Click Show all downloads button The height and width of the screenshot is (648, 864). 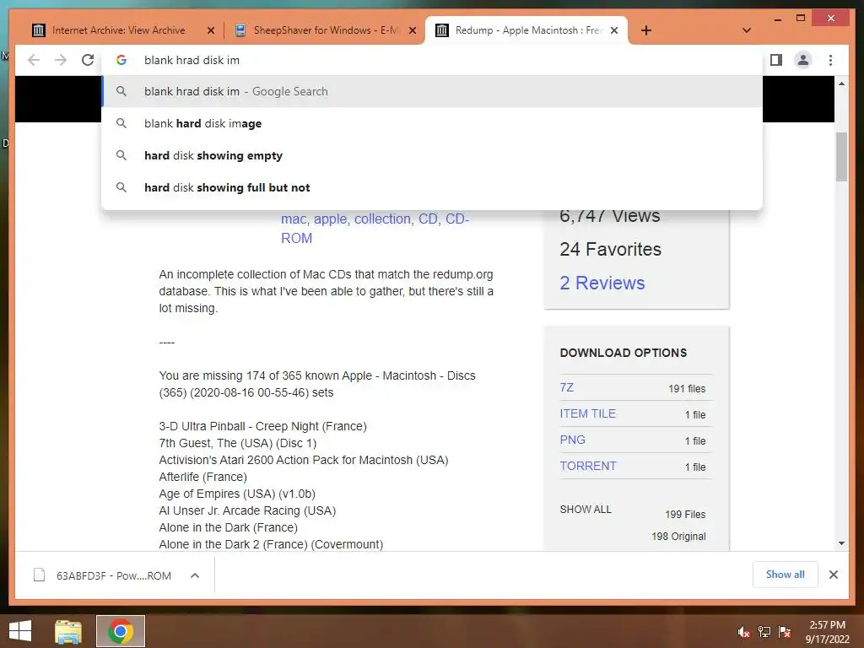pyautogui.click(x=786, y=575)
